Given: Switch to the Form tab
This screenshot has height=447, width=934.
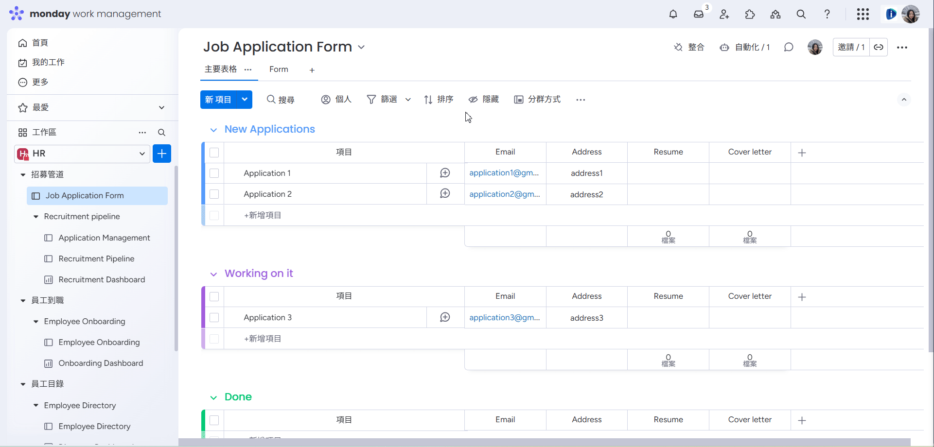Looking at the screenshot, I should (x=279, y=69).
